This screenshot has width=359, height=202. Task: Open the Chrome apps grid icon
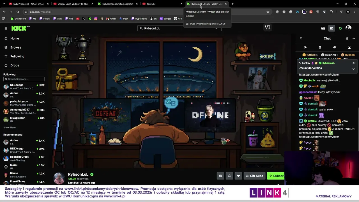click(x=4, y=19)
